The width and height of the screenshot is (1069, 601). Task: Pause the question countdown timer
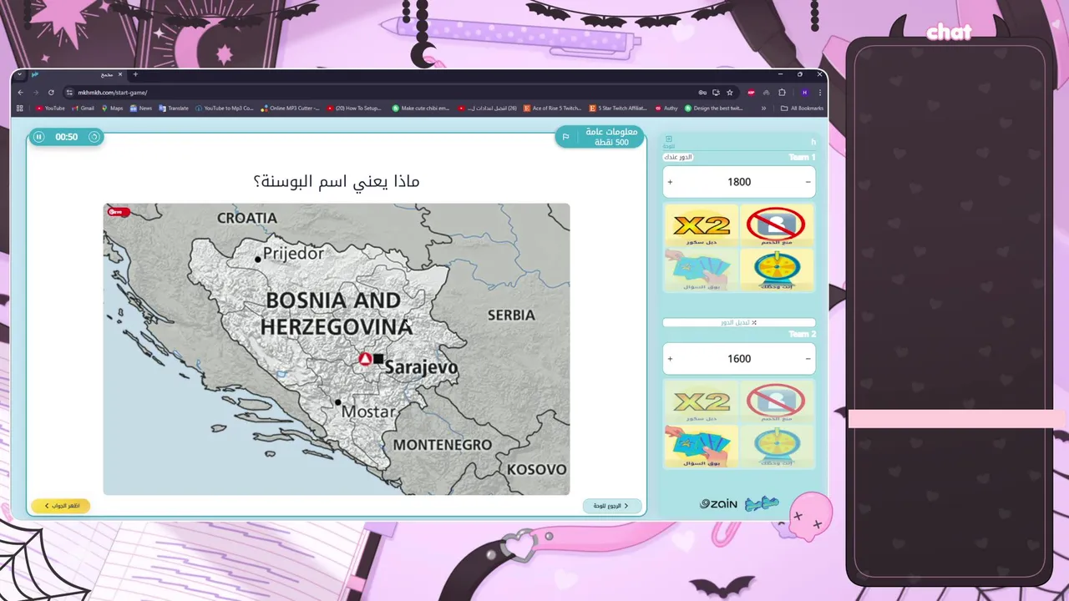(x=38, y=137)
